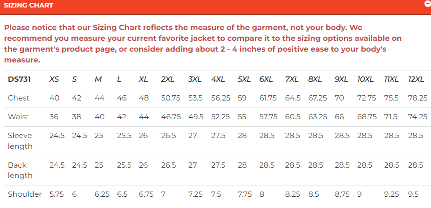The image size is (431, 208).
Task: Click the Waist row label
Action: [18, 117]
